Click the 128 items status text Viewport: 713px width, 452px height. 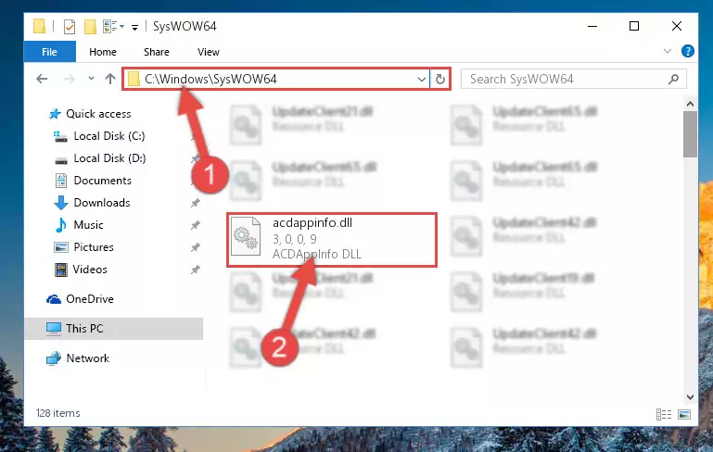pyautogui.click(x=58, y=413)
